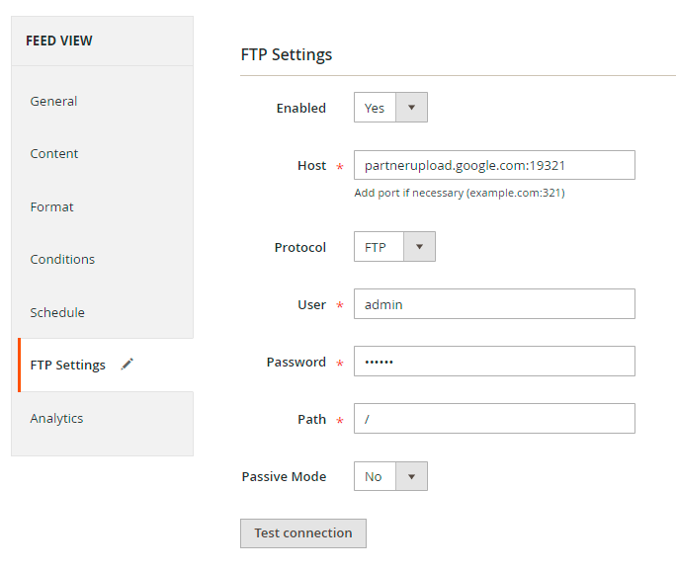Open the Enabled dropdown arrow
The height and width of the screenshot is (571, 676).
[411, 108]
